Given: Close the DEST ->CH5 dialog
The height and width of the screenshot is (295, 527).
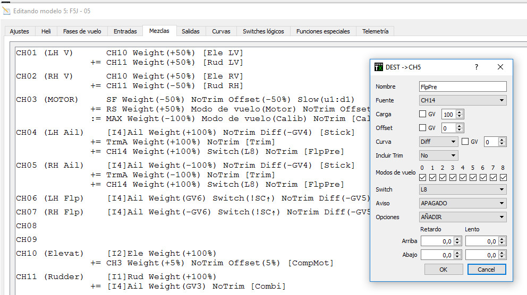Looking at the screenshot, I should pyautogui.click(x=500, y=67).
